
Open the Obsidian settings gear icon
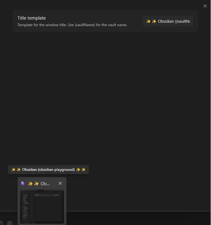click(x=10, y=223)
